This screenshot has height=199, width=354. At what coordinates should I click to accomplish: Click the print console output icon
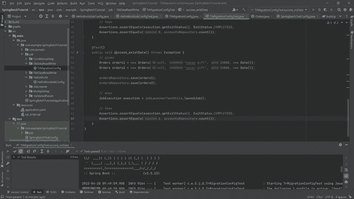click(x=346, y=182)
